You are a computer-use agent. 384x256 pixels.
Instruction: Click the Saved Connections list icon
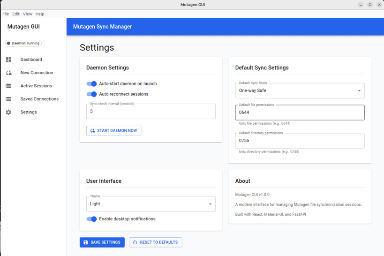8,99
